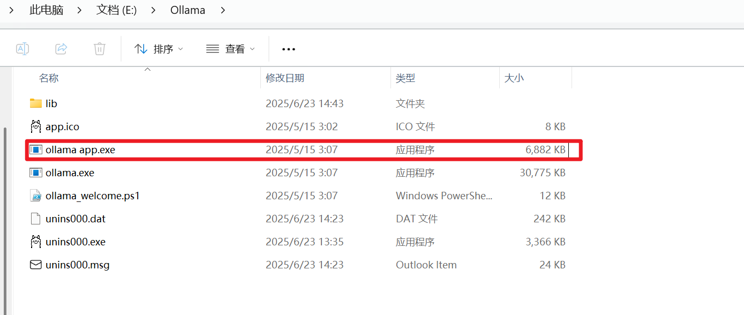Click Ollama breadcrumb segment

(187, 10)
